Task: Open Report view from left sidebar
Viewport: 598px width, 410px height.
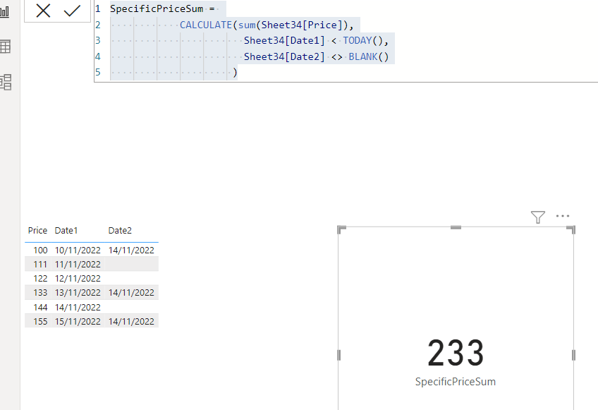Action: click(x=4, y=11)
